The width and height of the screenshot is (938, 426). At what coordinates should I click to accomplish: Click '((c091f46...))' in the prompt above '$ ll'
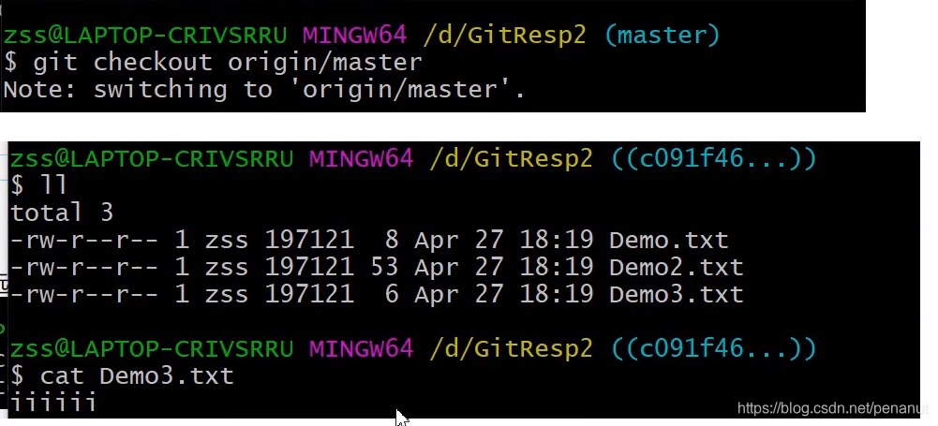coord(714,158)
